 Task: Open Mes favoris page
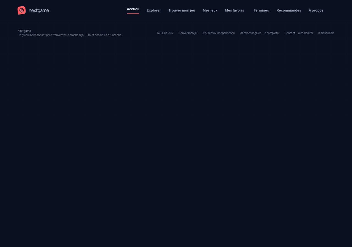235,10
